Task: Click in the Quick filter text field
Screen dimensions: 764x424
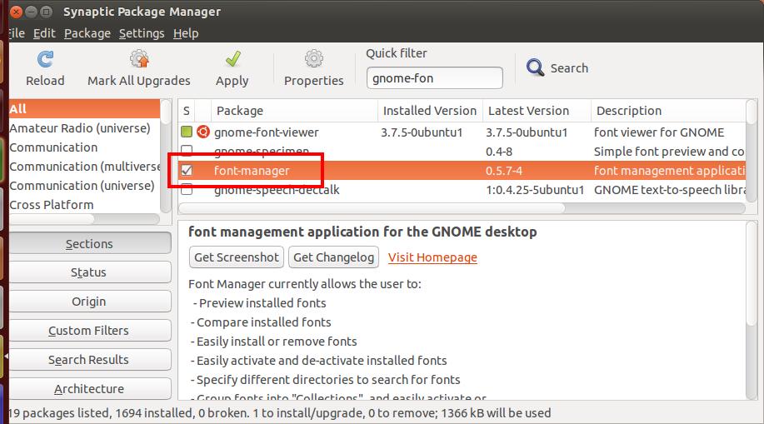Action: [434, 78]
